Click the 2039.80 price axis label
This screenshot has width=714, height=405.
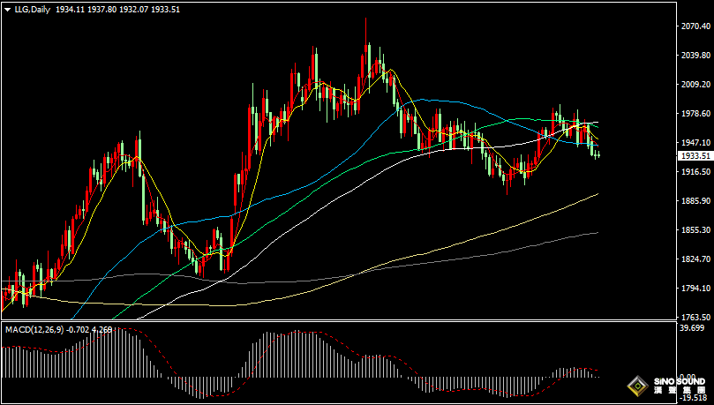[x=695, y=56]
